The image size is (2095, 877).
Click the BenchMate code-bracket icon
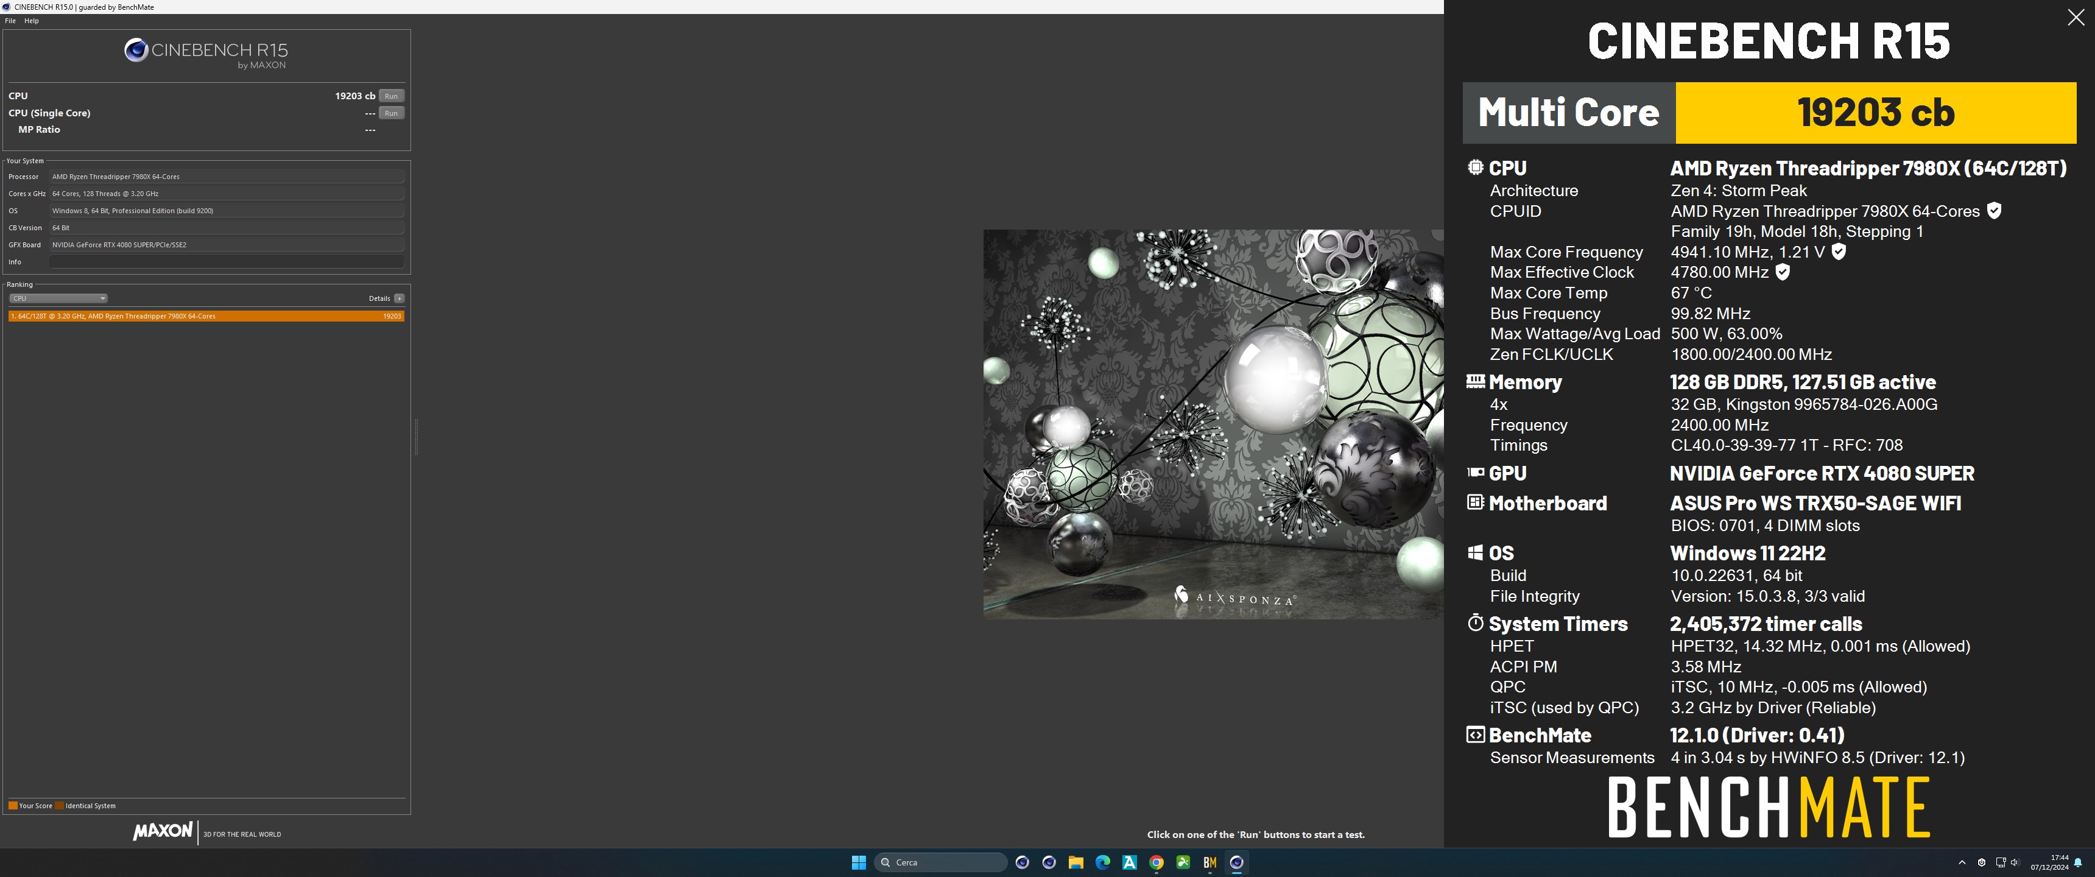1475,734
